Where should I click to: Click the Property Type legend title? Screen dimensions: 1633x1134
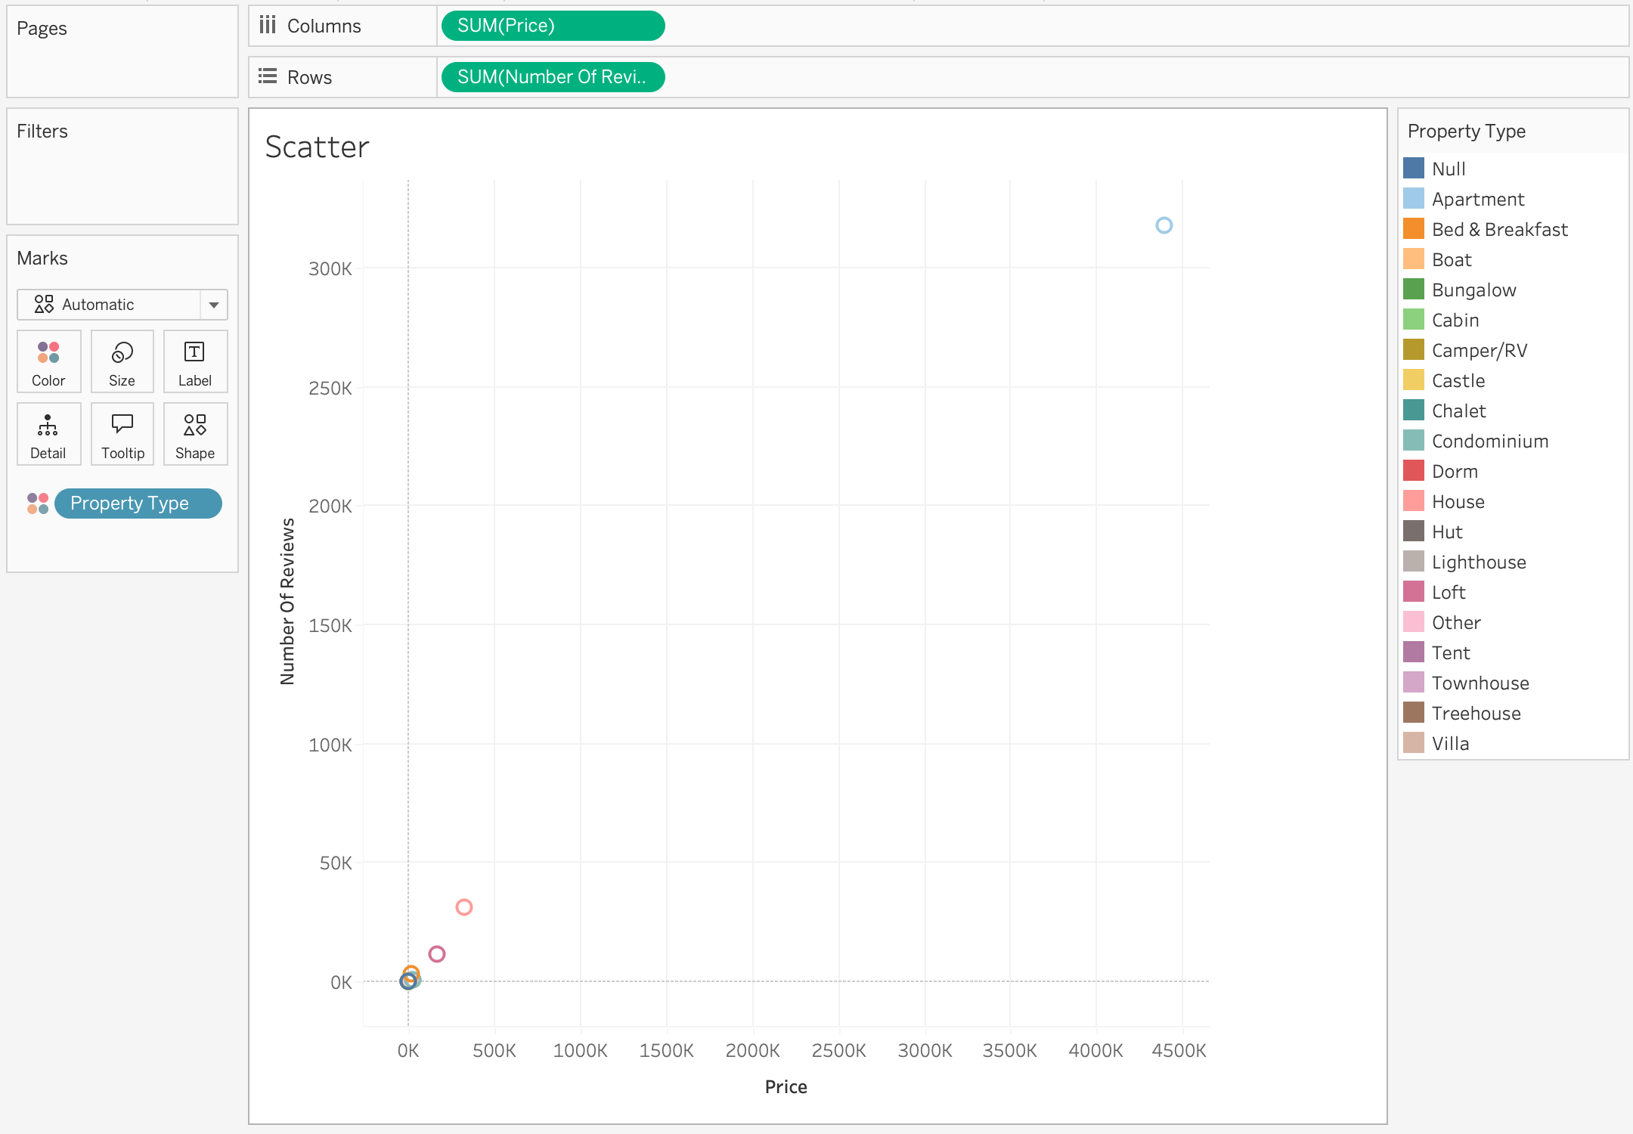1466,131
